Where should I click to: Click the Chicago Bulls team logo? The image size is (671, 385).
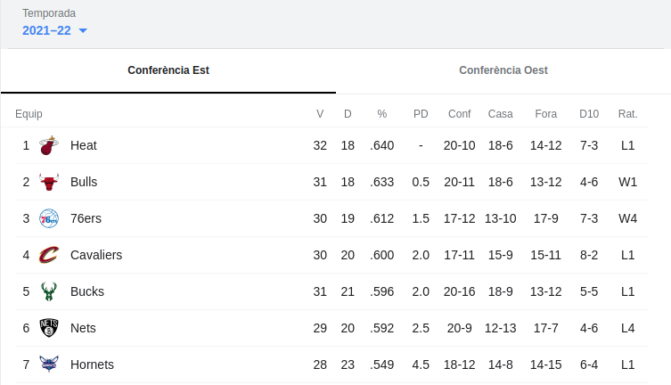[49, 182]
